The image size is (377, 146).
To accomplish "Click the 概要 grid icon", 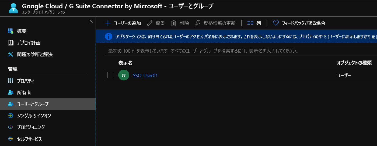I will coord(11,31).
